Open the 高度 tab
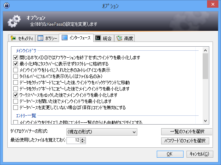This screenshot has height=165, width=221. pyautogui.click(x=125, y=38)
